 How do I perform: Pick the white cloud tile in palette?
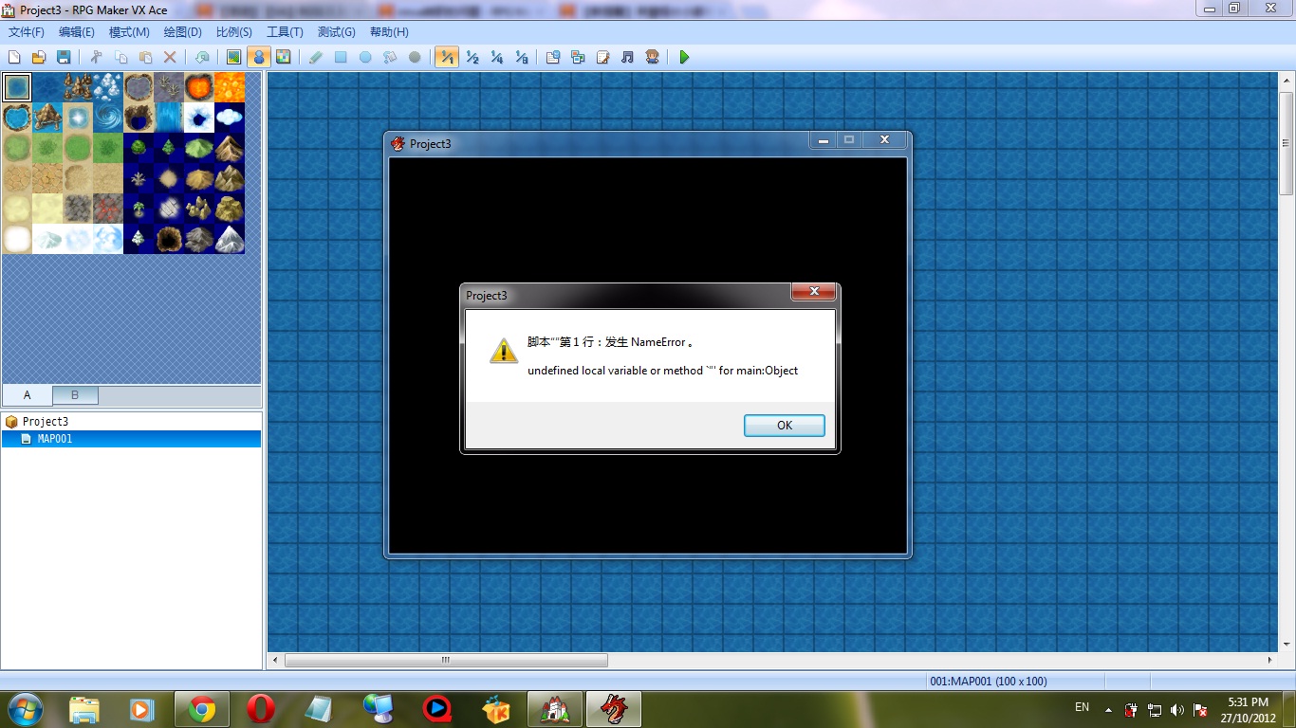(x=230, y=118)
